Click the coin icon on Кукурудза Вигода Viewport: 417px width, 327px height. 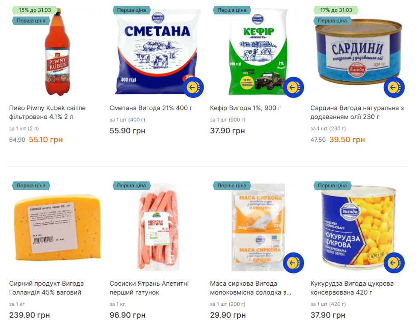click(394, 263)
